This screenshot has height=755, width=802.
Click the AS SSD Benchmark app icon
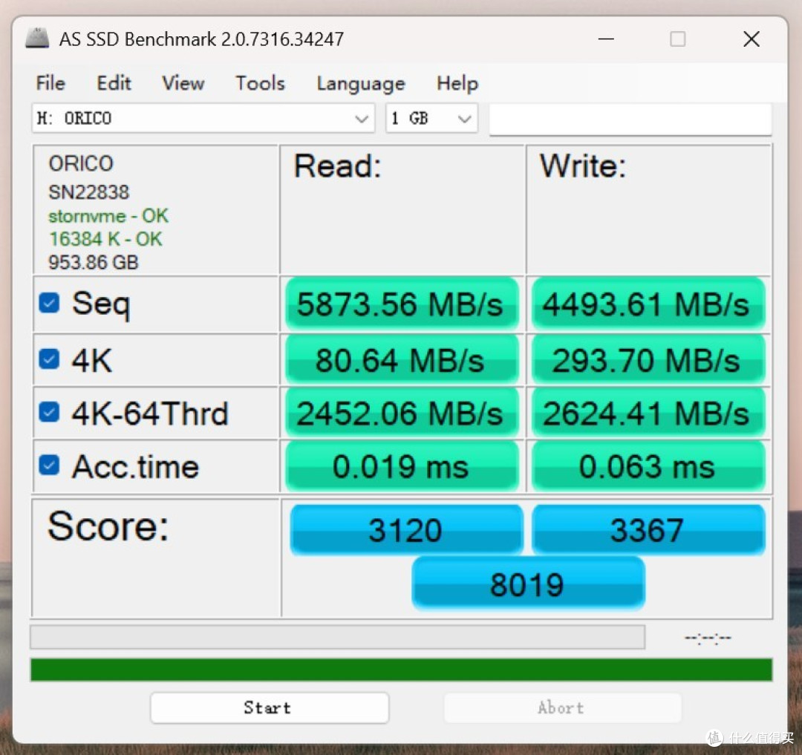click(x=37, y=39)
